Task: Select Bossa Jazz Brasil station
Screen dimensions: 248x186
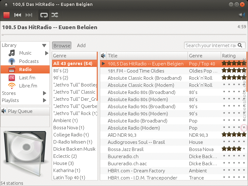Action: click(173, 149)
